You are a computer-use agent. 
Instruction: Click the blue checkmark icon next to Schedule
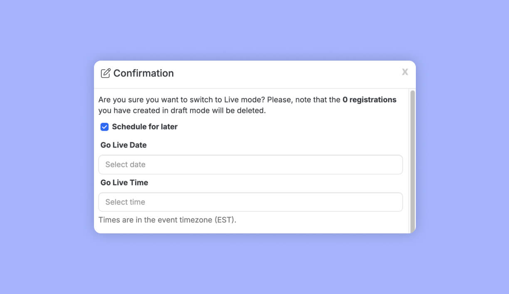pyautogui.click(x=104, y=127)
